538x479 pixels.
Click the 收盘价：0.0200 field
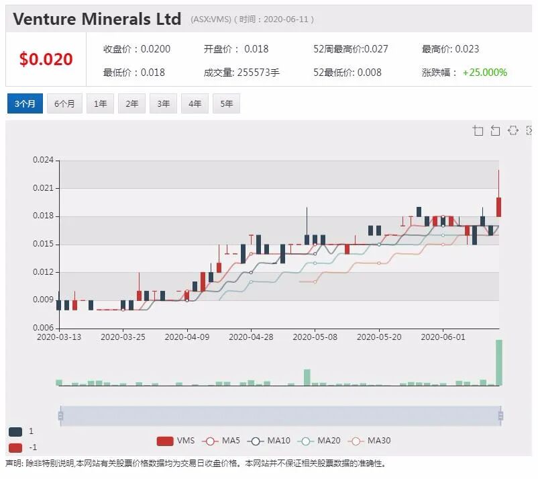(x=137, y=49)
